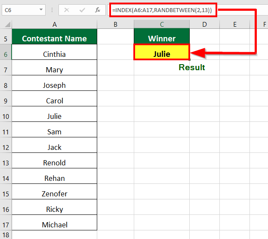Viewport: 268px width, 239px height.
Task: Select row 6 header
Action: point(6,54)
